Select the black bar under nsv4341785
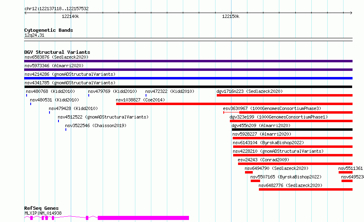 coord(188,87)
